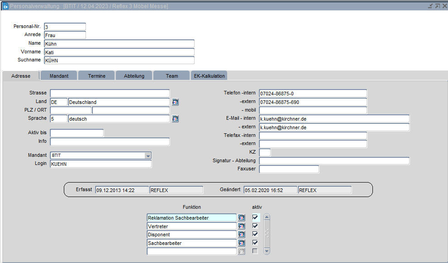Expand the Mandant BTIT dropdown
The width and height of the screenshot is (448, 263).
[x=148, y=155]
